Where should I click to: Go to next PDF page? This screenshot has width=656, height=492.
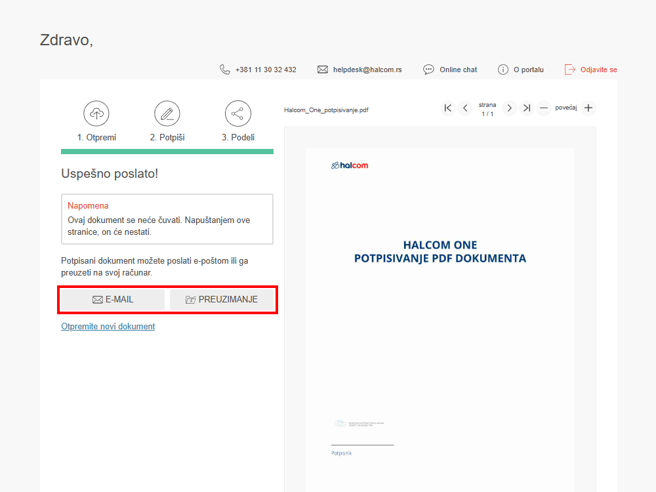click(x=509, y=108)
